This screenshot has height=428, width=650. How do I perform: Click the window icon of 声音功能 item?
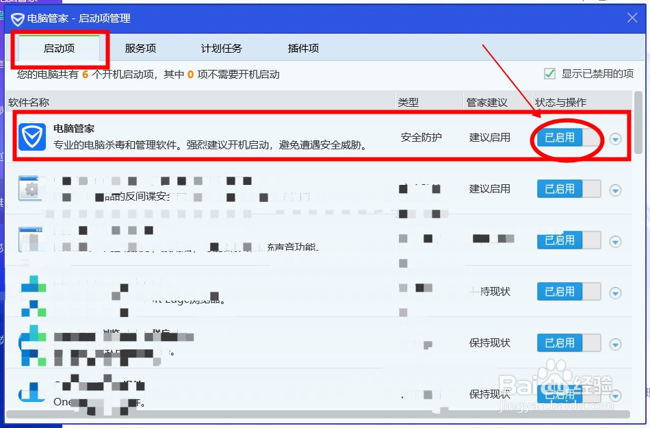[x=31, y=239]
